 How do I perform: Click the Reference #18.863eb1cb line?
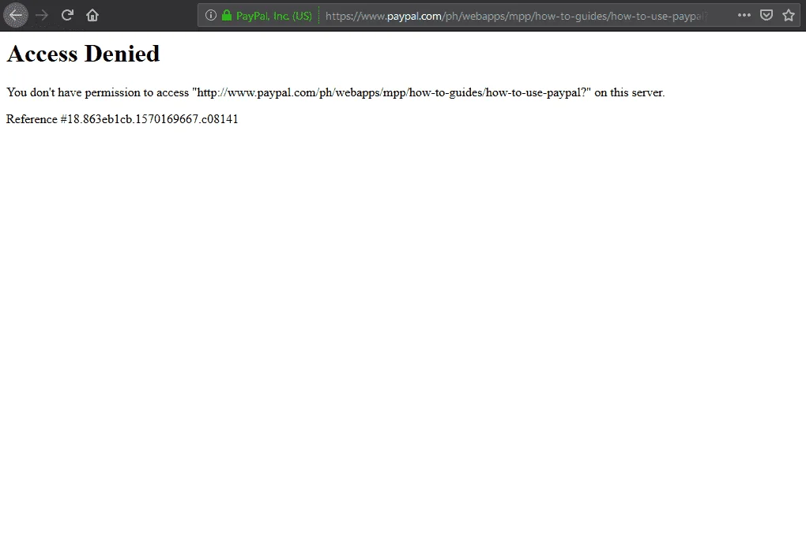(x=122, y=119)
